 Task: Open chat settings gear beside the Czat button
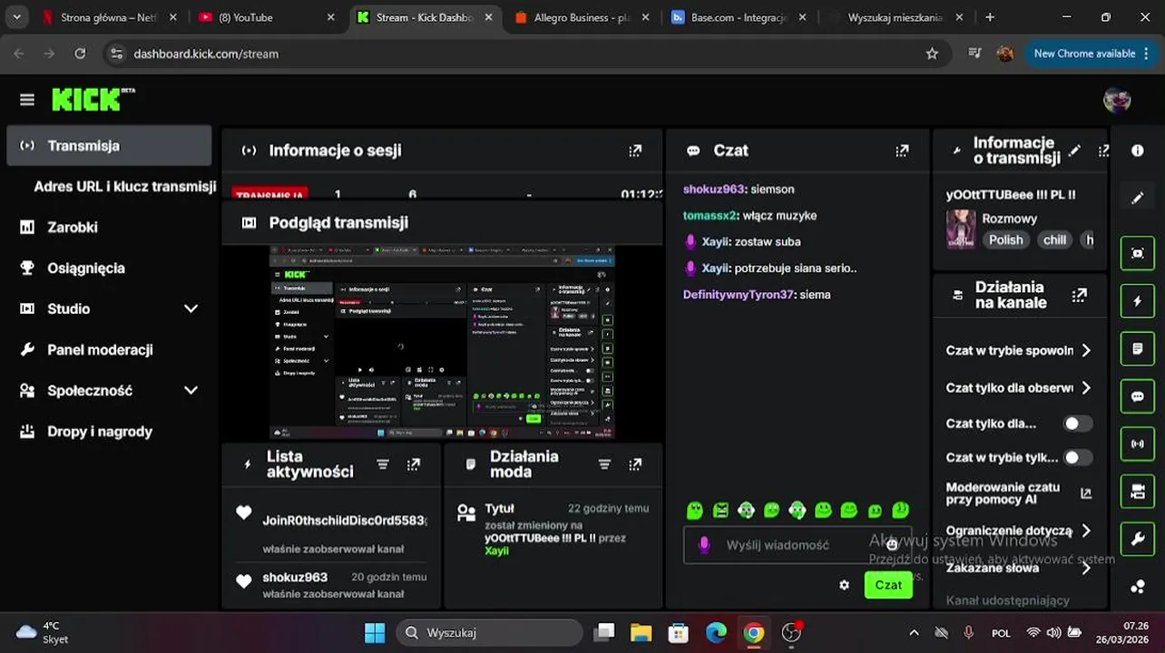(845, 585)
